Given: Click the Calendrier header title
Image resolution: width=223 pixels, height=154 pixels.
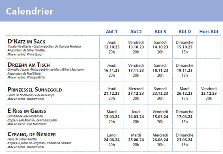Looking at the screenshot, I should [30, 11].
